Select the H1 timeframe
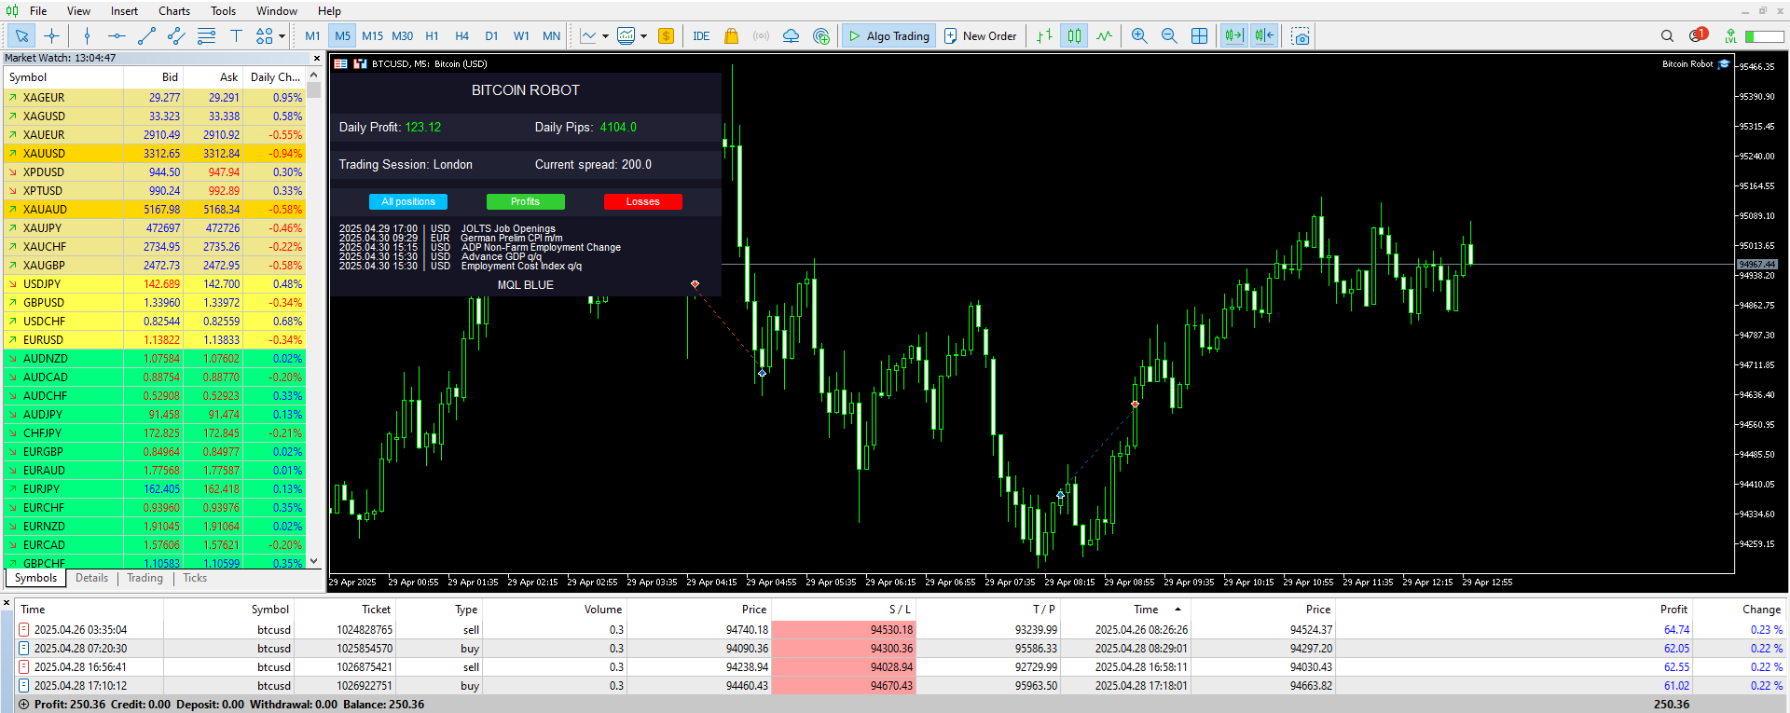The height and width of the screenshot is (713, 1790). tap(432, 36)
